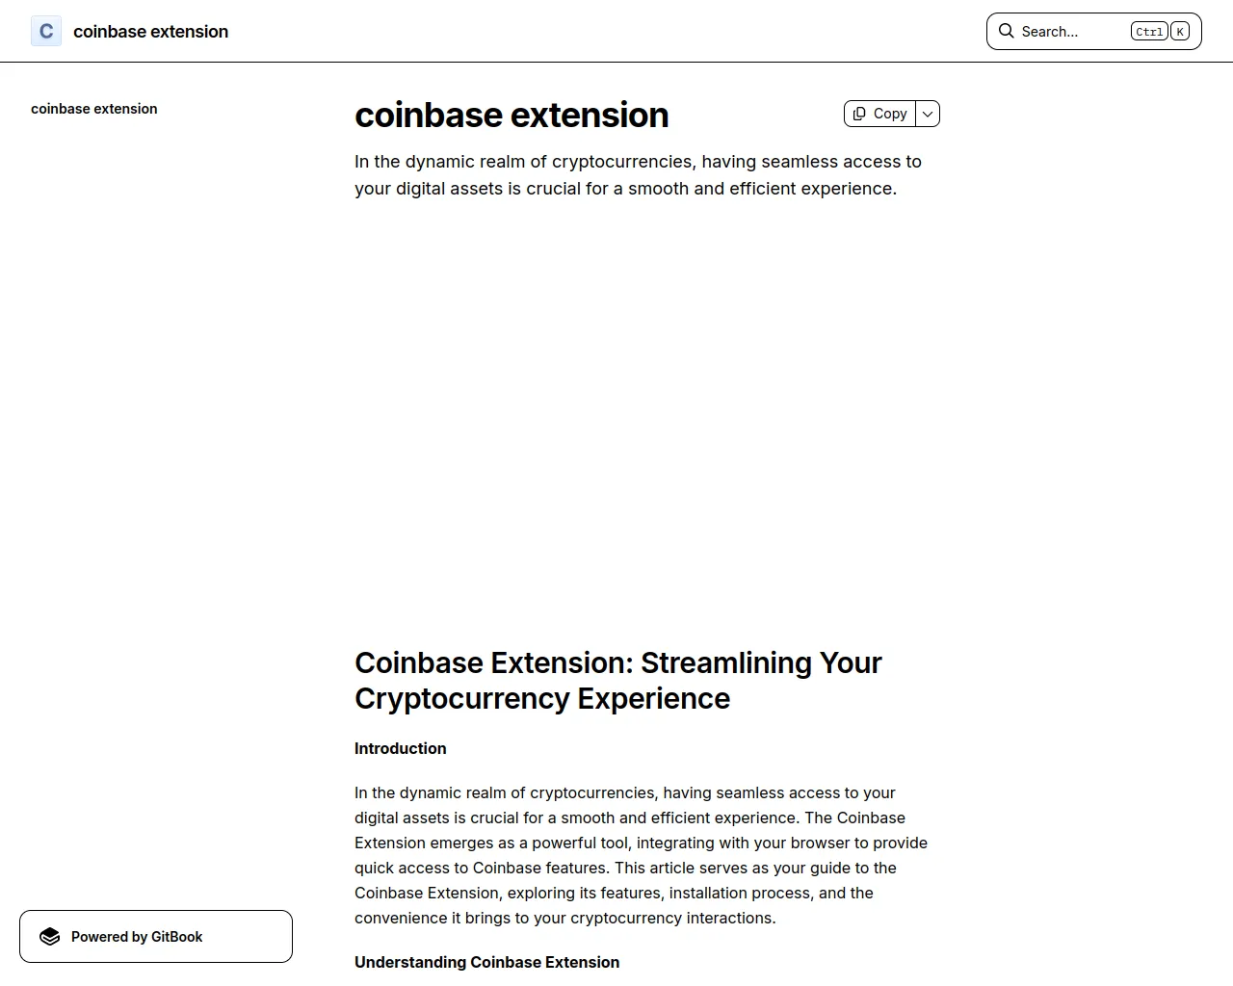Open the Powered by GitBook link
The height and width of the screenshot is (986, 1233).
coord(156,937)
